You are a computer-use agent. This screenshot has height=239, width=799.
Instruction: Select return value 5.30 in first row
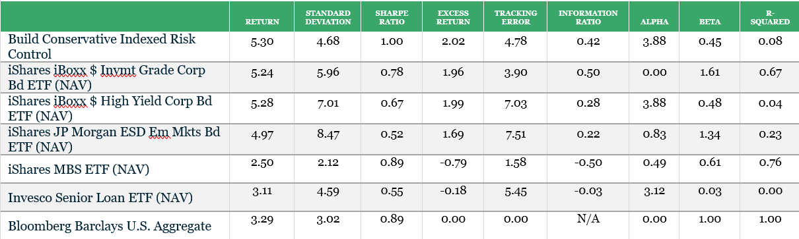[x=262, y=41]
